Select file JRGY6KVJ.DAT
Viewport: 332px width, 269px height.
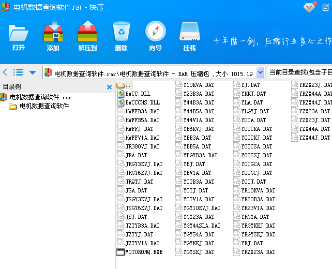click(140, 173)
